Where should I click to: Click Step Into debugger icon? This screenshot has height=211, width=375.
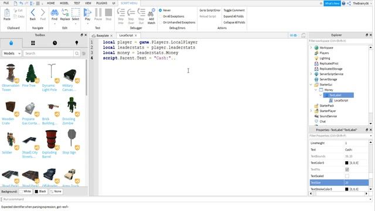(x=121, y=12)
